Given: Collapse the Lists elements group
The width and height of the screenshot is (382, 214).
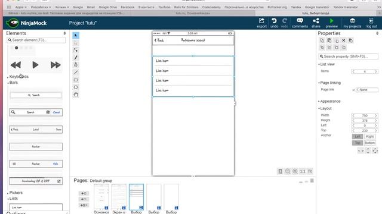Looking at the screenshot, I should [x=13, y=199].
